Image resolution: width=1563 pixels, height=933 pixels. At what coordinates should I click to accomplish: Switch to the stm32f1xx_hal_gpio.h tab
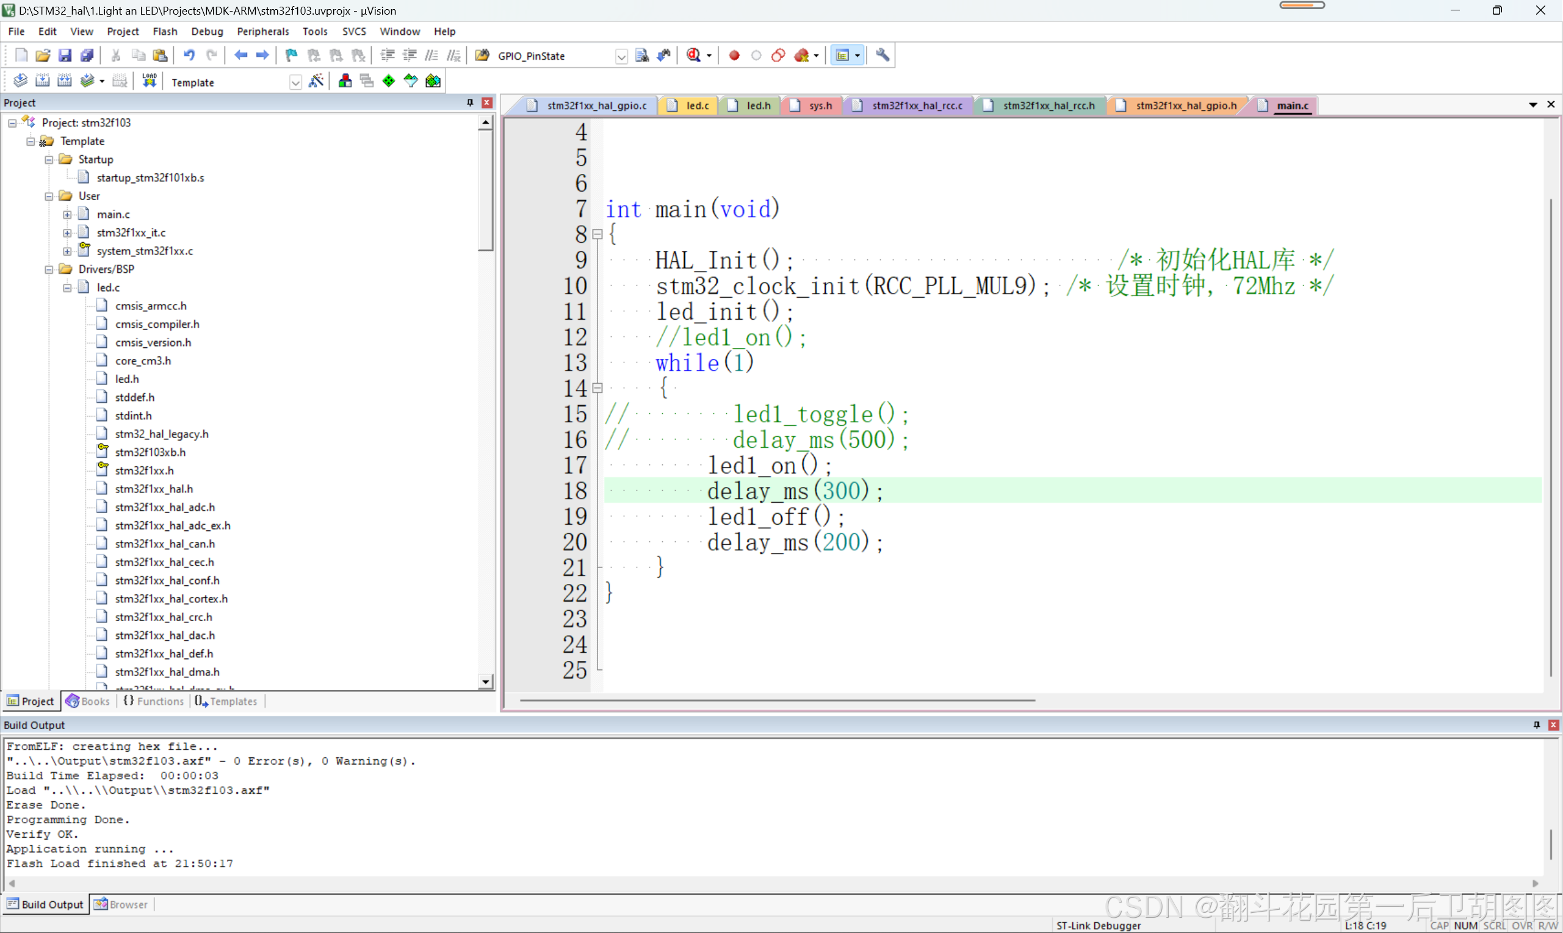[x=1179, y=106]
